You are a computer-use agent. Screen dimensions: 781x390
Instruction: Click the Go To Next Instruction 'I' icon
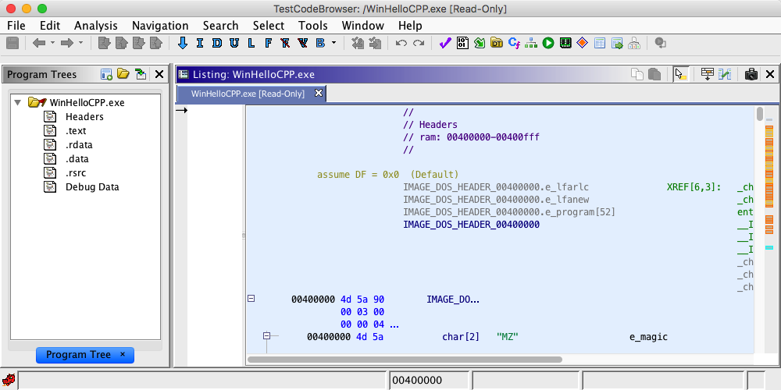coord(200,43)
